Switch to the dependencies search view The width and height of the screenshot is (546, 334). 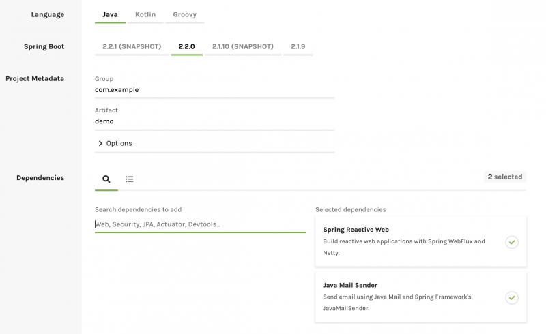106,179
